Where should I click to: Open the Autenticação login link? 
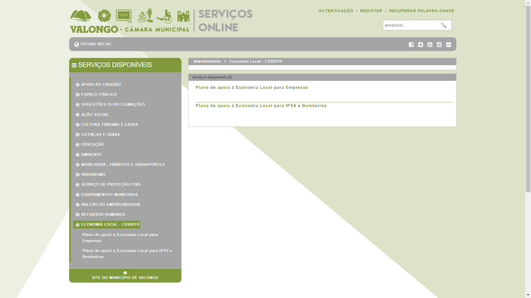click(x=335, y=11)
